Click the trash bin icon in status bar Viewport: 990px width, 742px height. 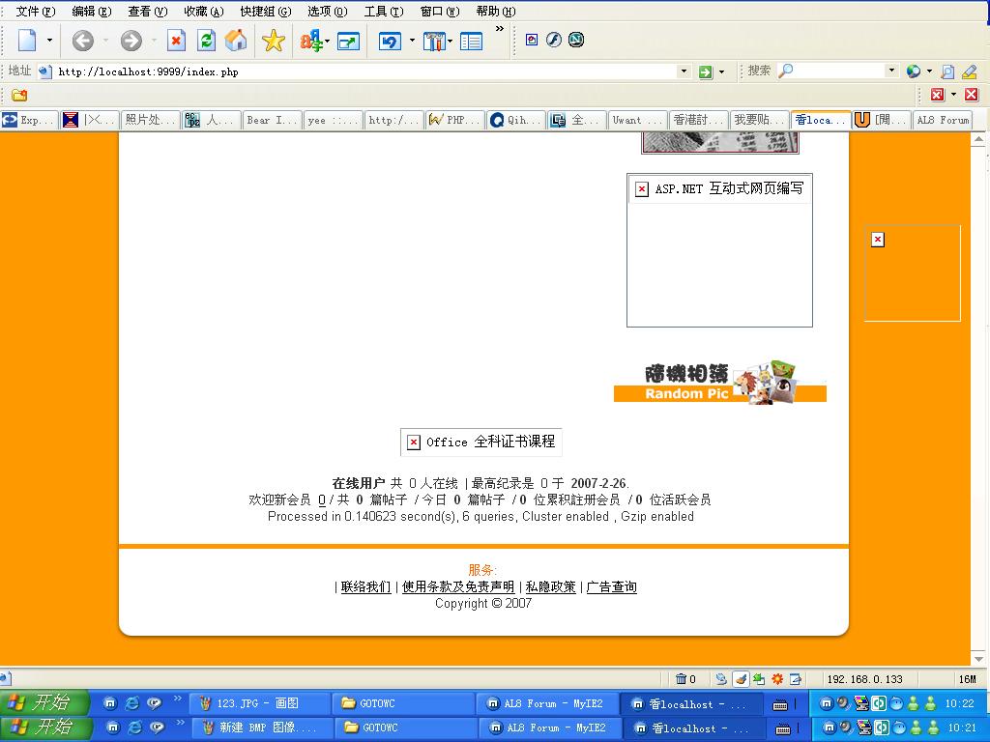(x=681, y=679)
